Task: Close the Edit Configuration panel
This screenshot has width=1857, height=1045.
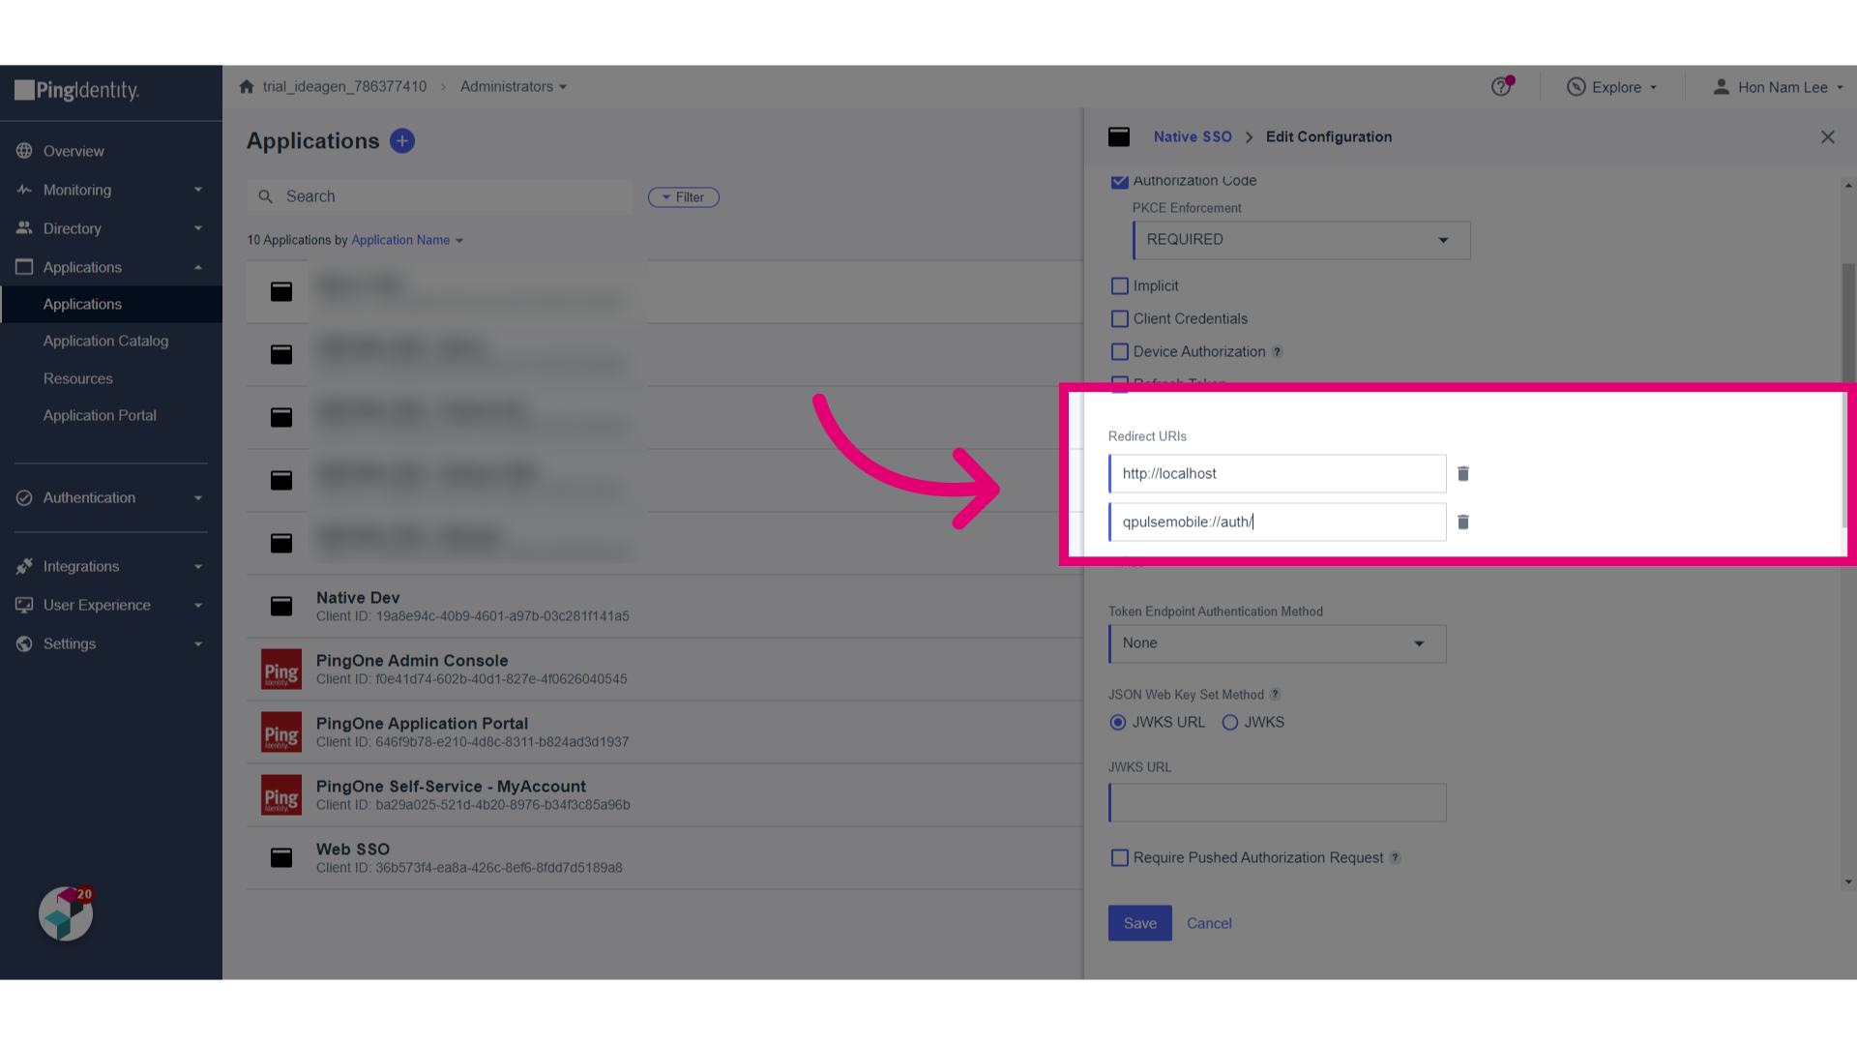Action: [1828, 137]
